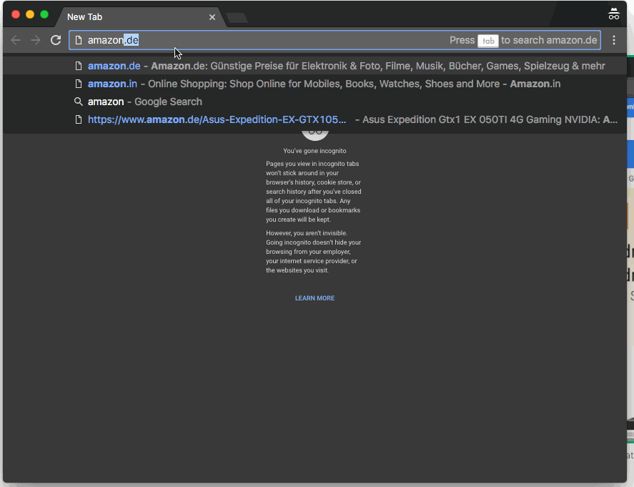Screen dimensions: 634x487
Task: Click the green fullscreen window button
Action: (x=44, y=14)
